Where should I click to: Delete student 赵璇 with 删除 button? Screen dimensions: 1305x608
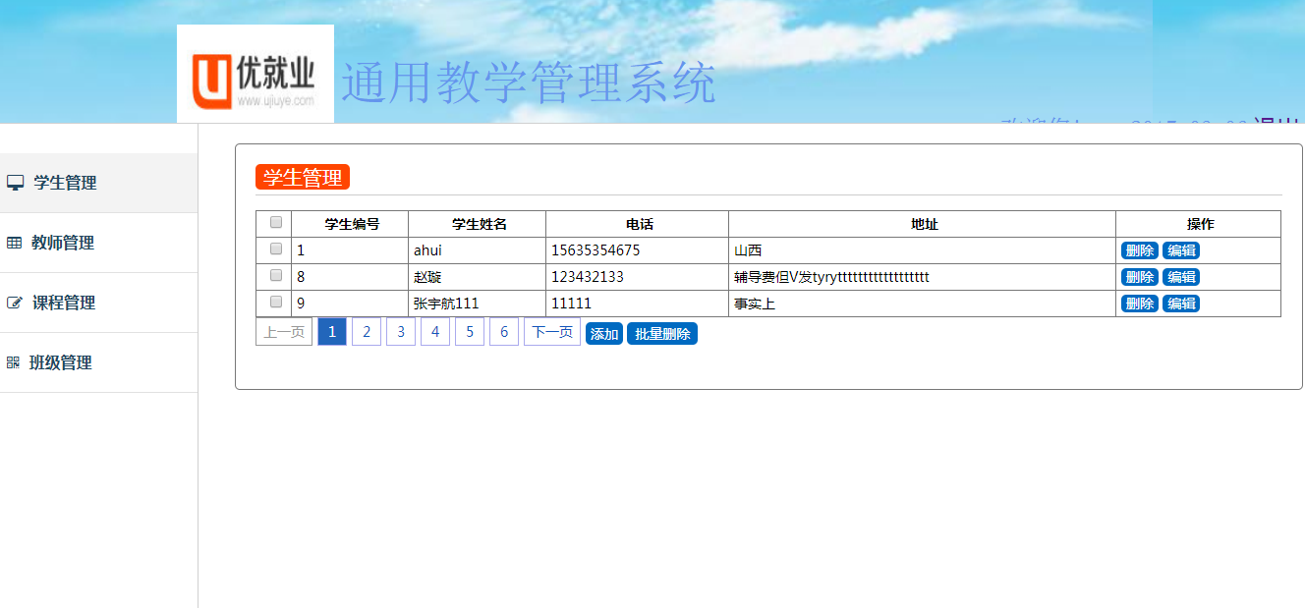pyautogui.click(x=1140, y=277)
